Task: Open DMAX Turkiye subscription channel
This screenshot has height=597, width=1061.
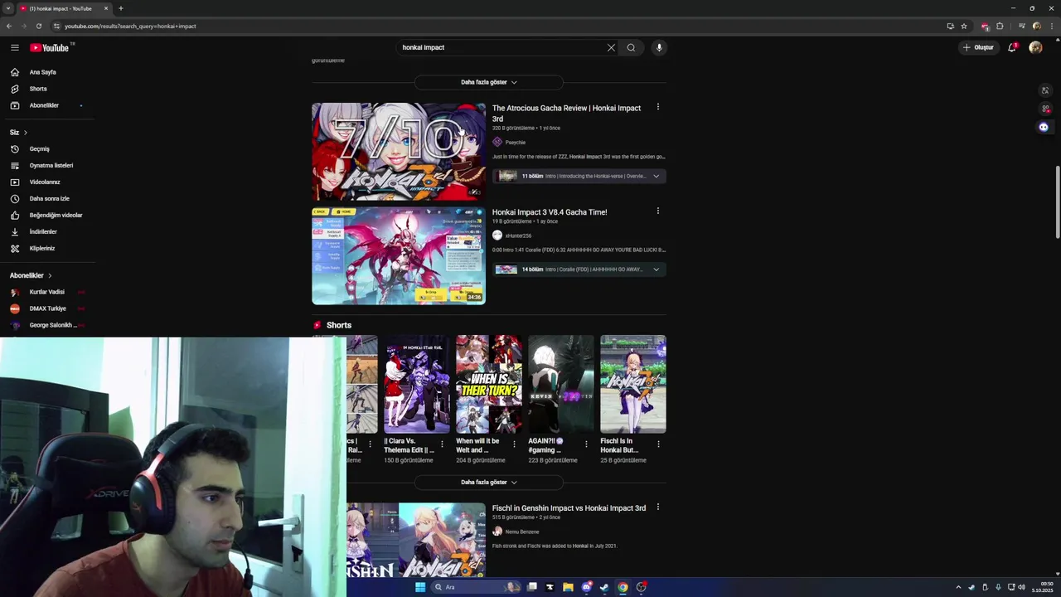Action: click(x=47, y=308)
